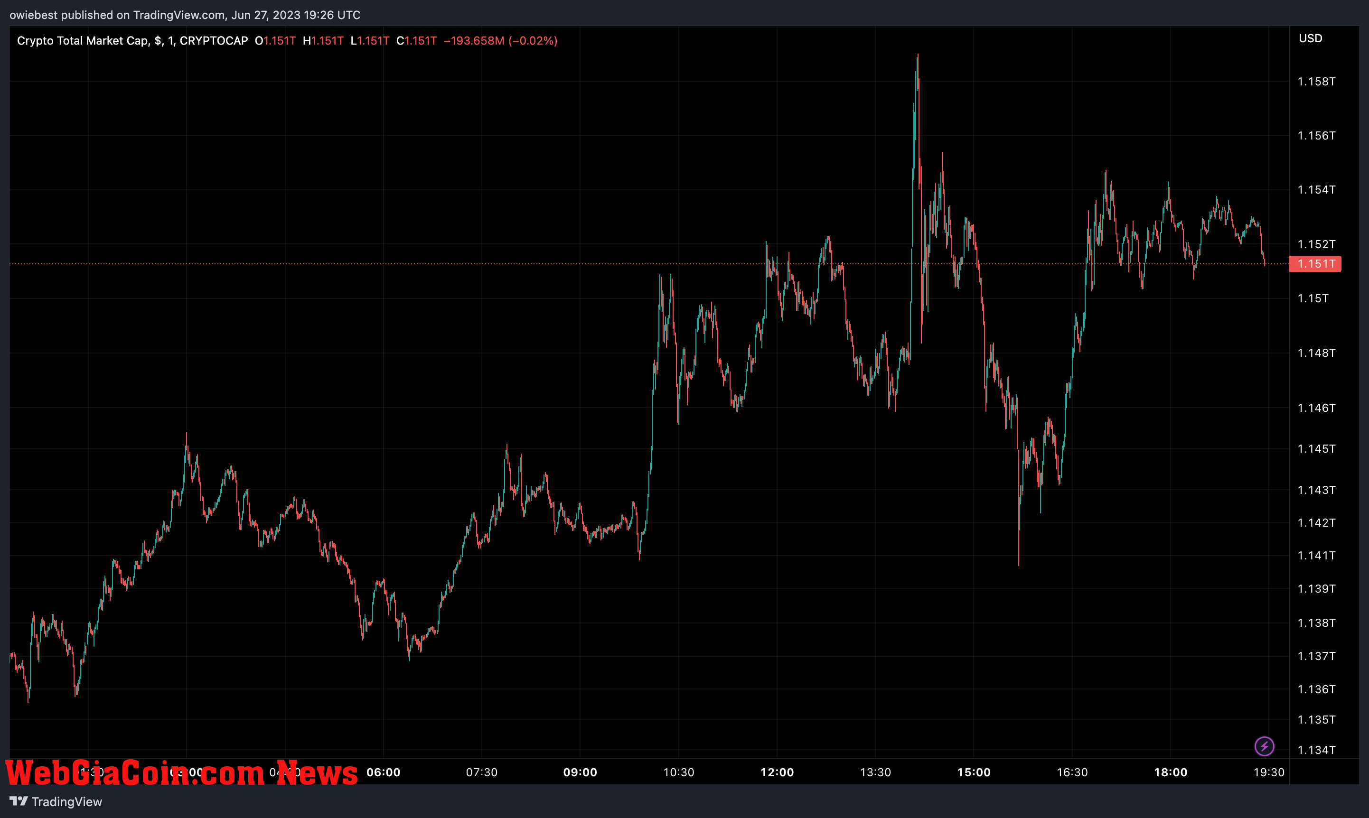
Task: Click the 1.135T price axis label
Action: pyautogui.click(x=1317, y=719)
